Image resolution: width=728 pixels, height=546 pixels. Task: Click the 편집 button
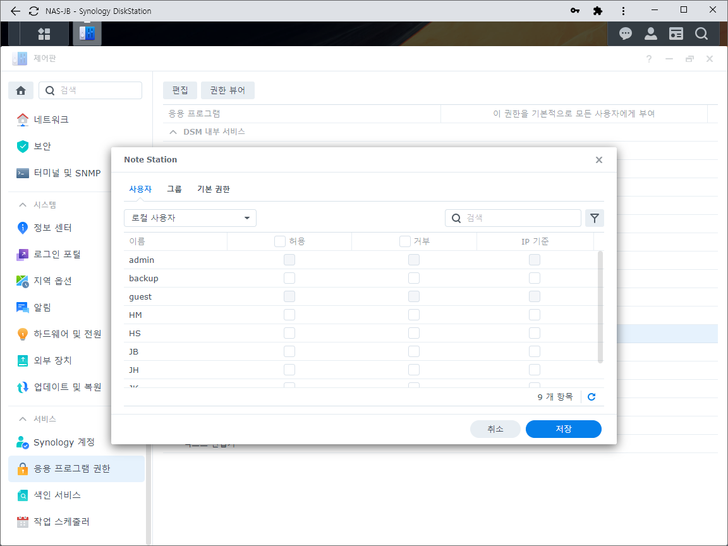180,90
